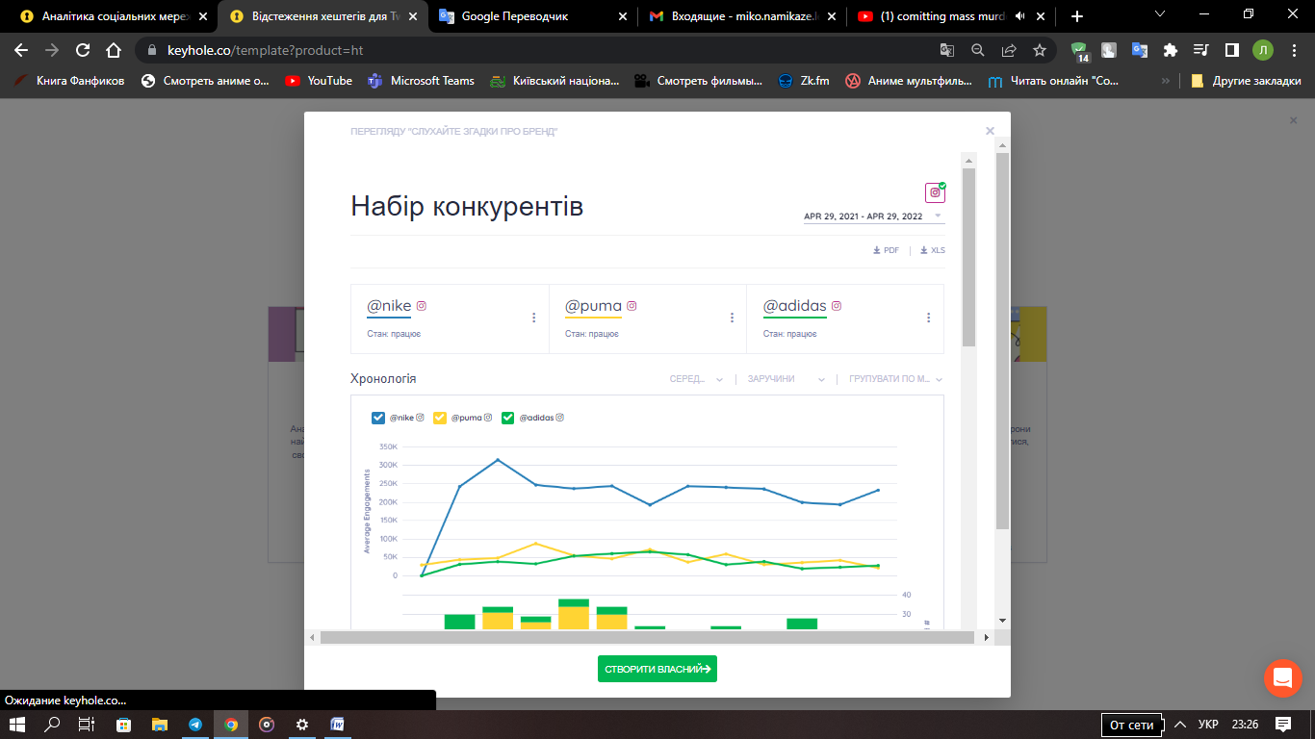Open Chrome tab search dropdown arrow
Image resolution: width=1315 pixels, height=739 pixels.
tap(1160, 13)
